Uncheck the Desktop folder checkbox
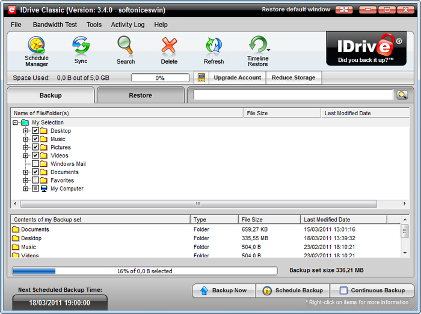 pyautogui.click(x=35, y=131)
